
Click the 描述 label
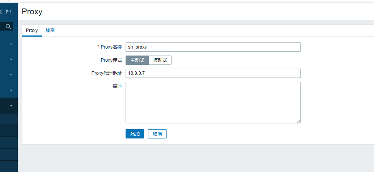[117, 86]
